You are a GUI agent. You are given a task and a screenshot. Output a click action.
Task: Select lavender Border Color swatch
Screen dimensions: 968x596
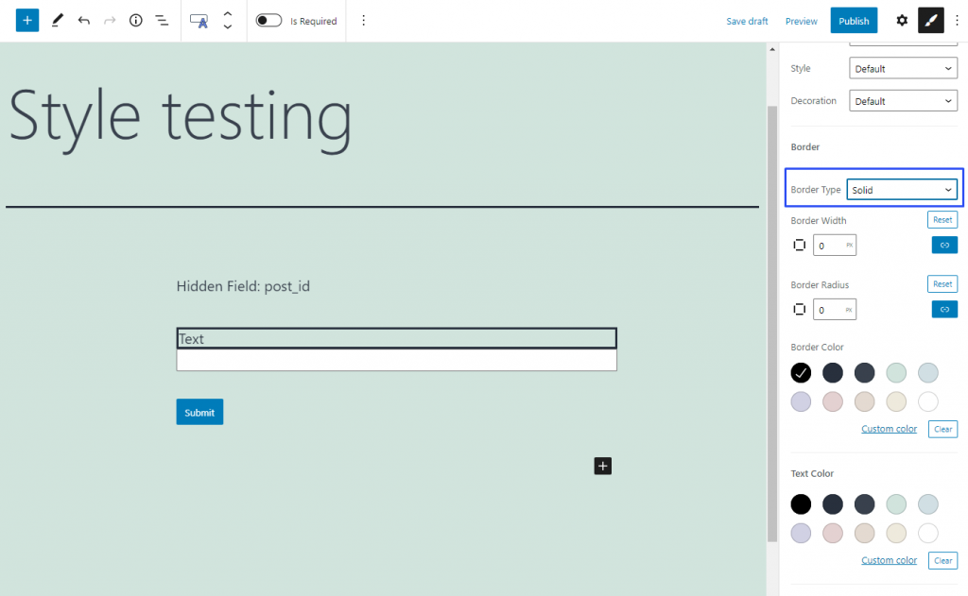801,401
